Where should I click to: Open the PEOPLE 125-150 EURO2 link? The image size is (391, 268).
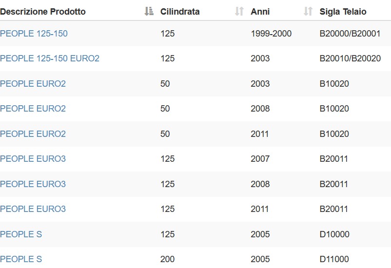50,58
